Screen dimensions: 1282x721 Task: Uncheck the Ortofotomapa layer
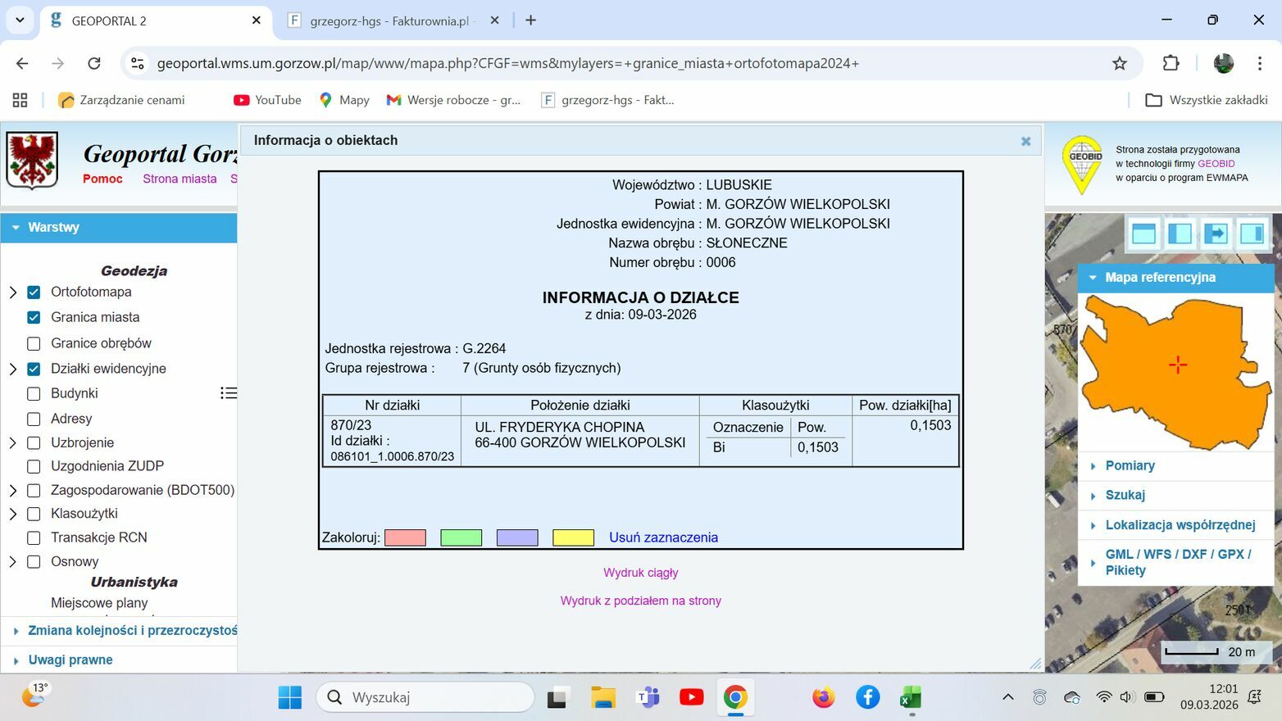[34, 292]
